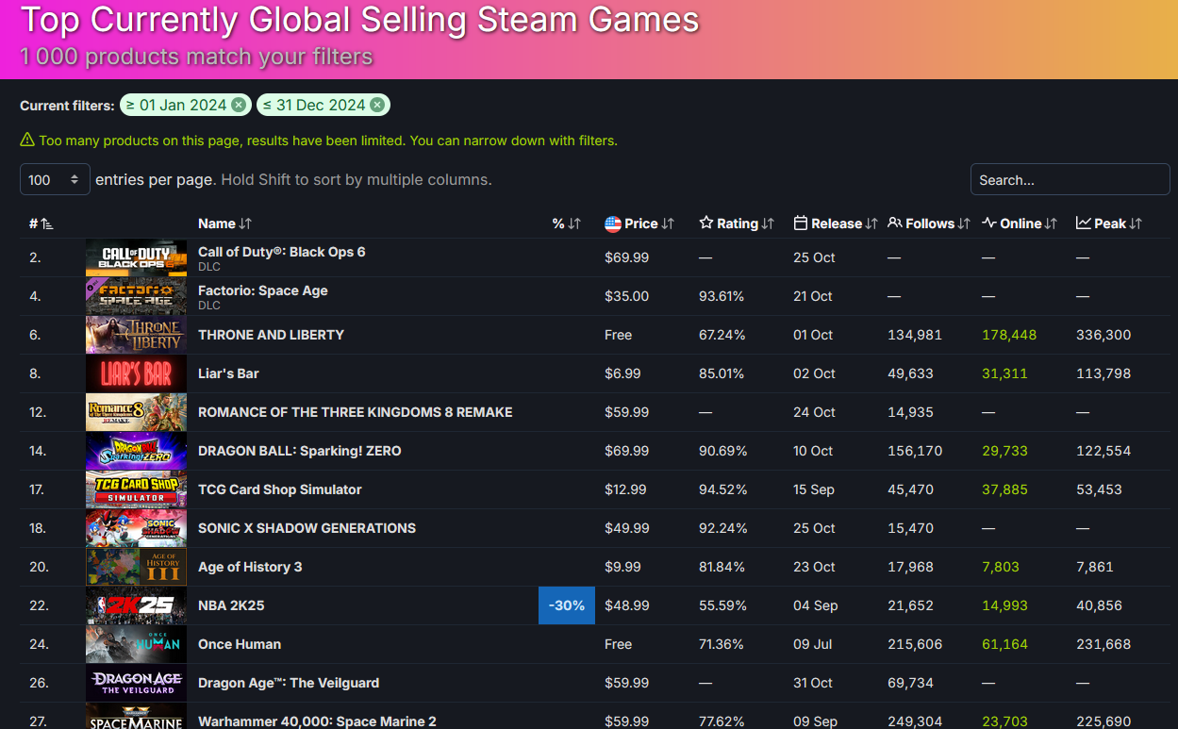Click Dragon Age: The Veilguard release date 31 Oct
1178x729 pixels.
[814, 683]
